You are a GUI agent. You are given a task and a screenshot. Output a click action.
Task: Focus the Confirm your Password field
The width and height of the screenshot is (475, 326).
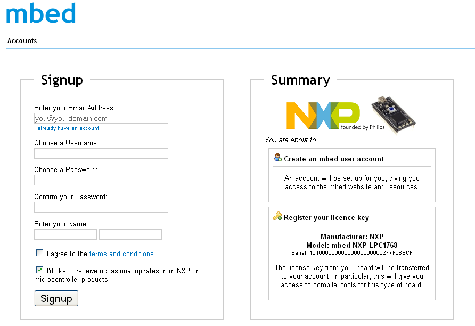101,207
